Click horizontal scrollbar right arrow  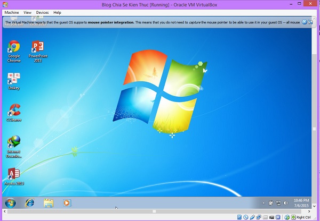coord(309,211)
